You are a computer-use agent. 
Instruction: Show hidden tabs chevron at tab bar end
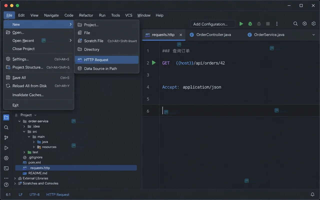(313, 35)
